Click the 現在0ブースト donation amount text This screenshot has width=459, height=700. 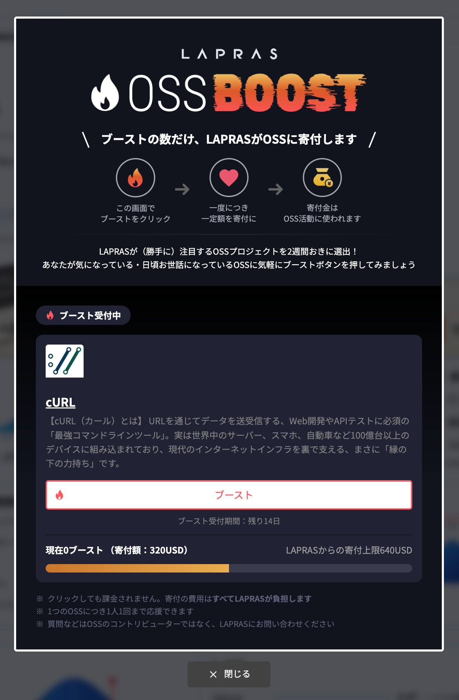[117, 550]
